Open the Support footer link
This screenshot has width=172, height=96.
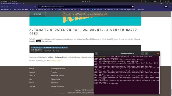32,72
